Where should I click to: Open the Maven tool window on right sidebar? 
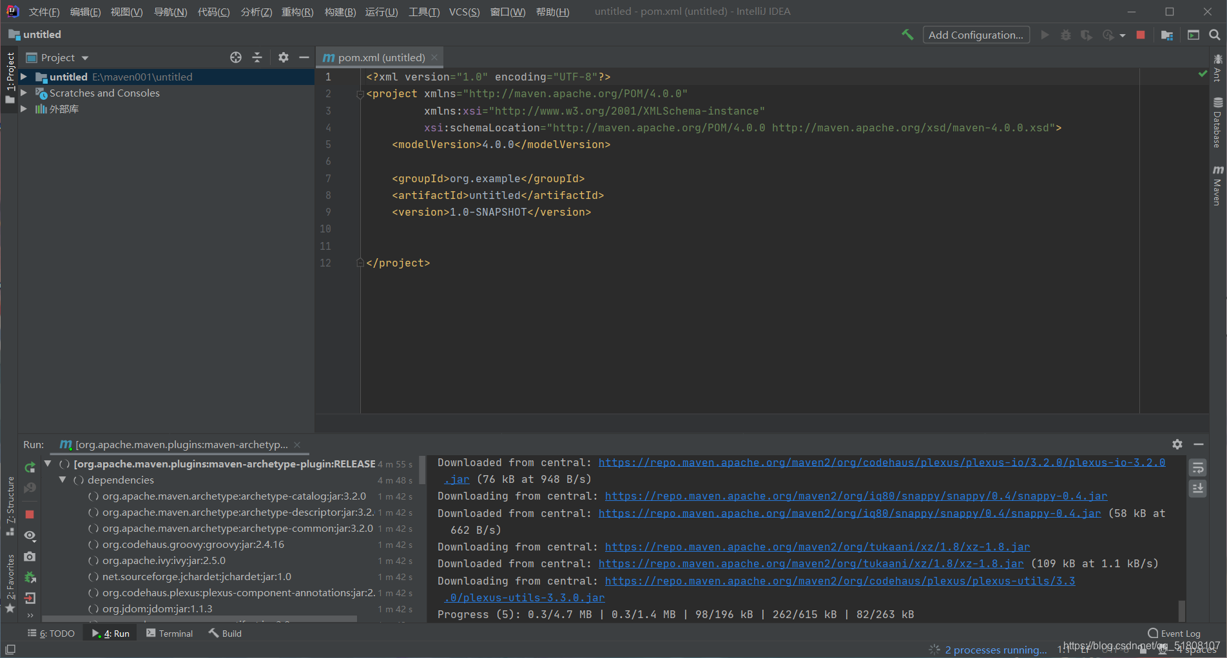(x=1217, y=185)
